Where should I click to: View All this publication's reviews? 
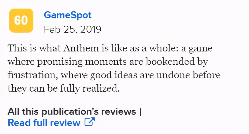point(72,111)
